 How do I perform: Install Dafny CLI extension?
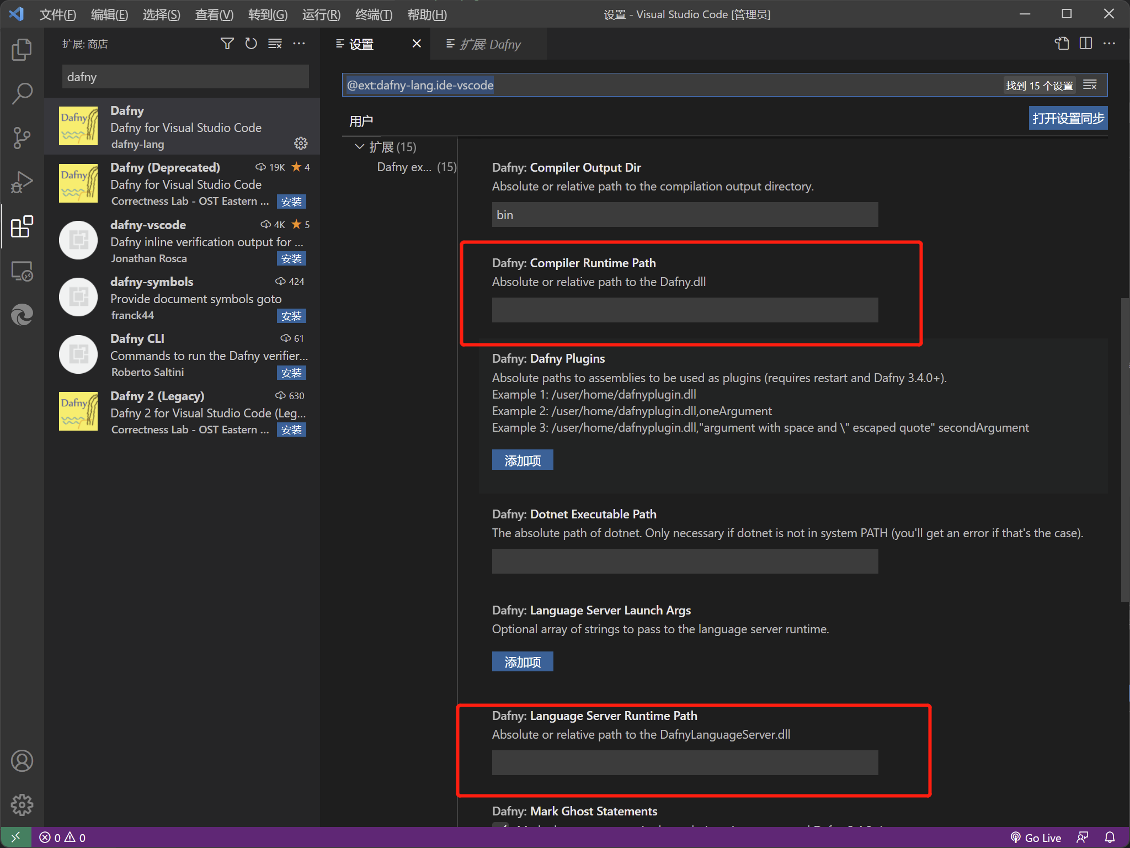click(x=291, y=373)
